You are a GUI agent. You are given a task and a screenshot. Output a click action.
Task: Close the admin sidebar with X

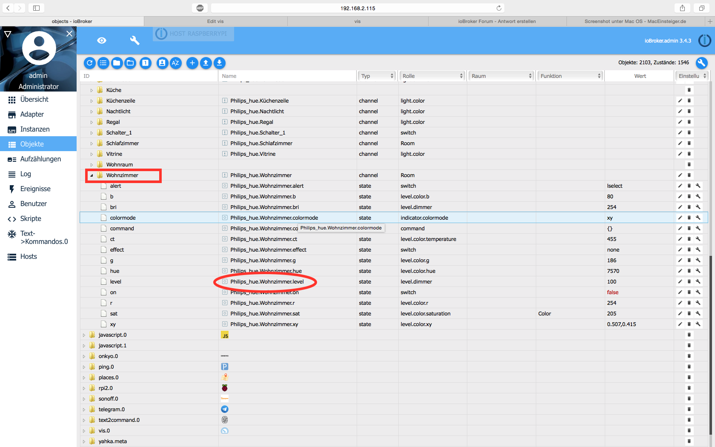coord(69,33)
